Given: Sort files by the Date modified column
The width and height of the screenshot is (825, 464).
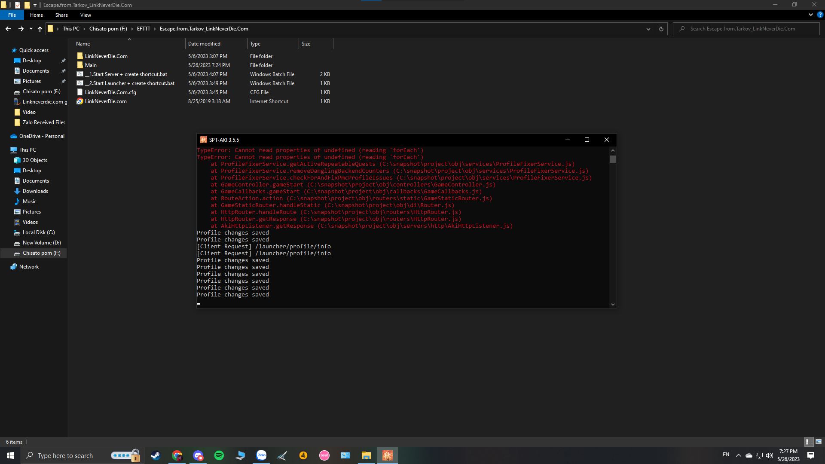Looking at the screenshot, I should (204, 44).
